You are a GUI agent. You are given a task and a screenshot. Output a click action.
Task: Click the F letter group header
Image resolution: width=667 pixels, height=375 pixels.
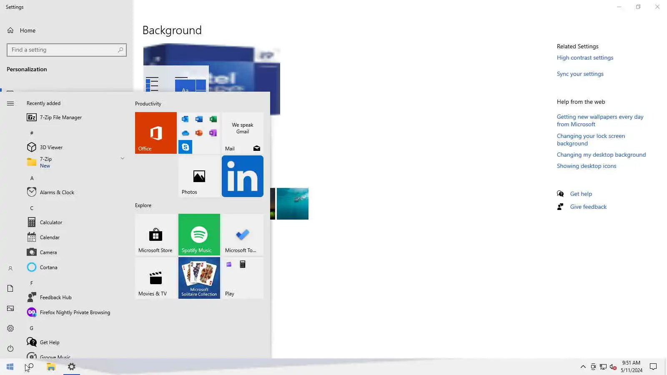32,283
